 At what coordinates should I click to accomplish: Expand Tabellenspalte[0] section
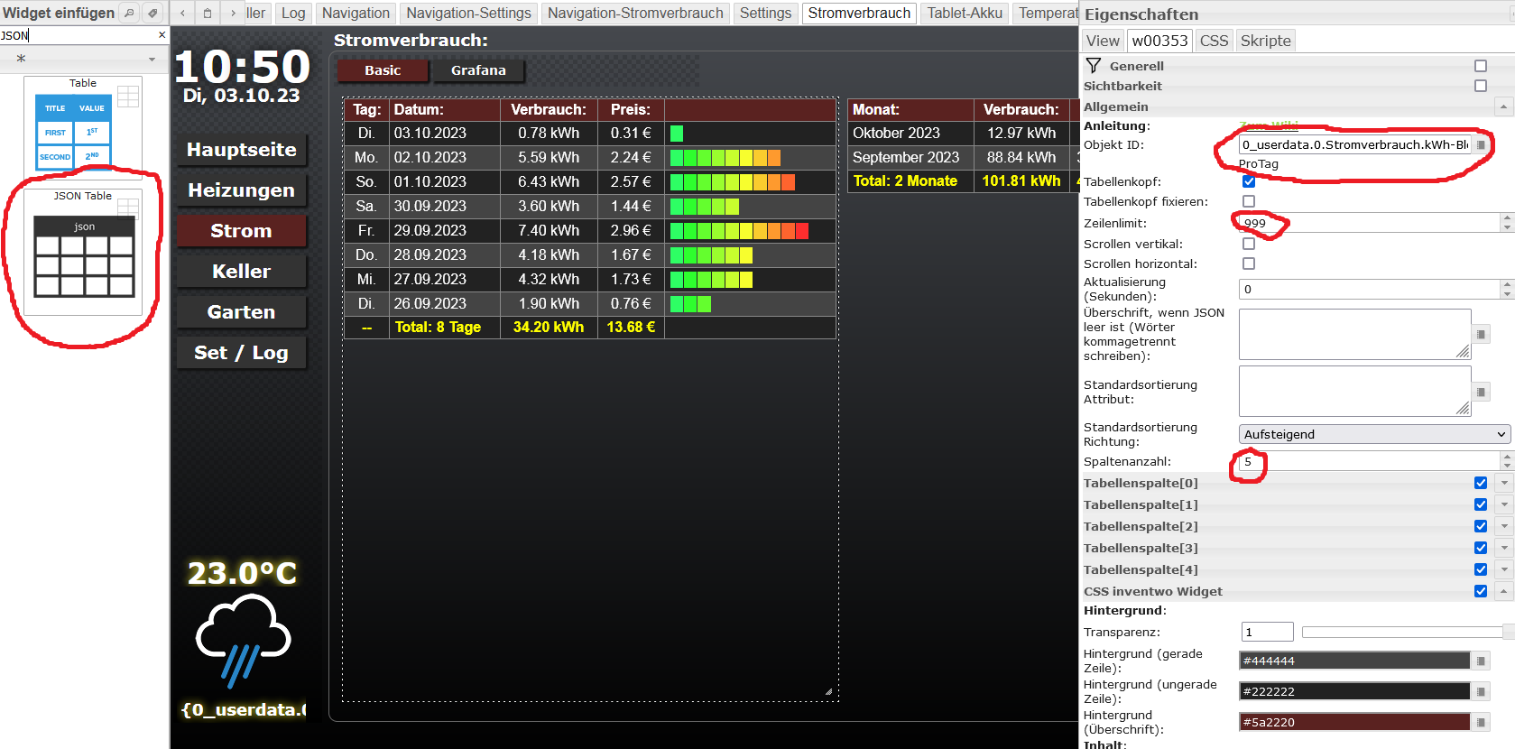[x=1504, y=483]
